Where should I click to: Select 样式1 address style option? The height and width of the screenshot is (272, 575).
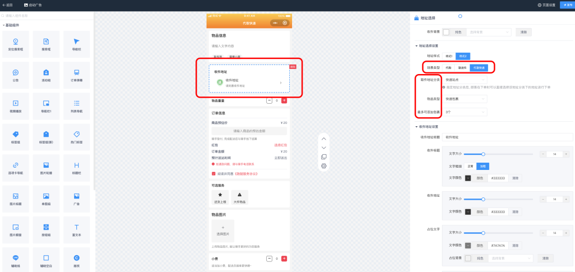[x=449, y=56]
